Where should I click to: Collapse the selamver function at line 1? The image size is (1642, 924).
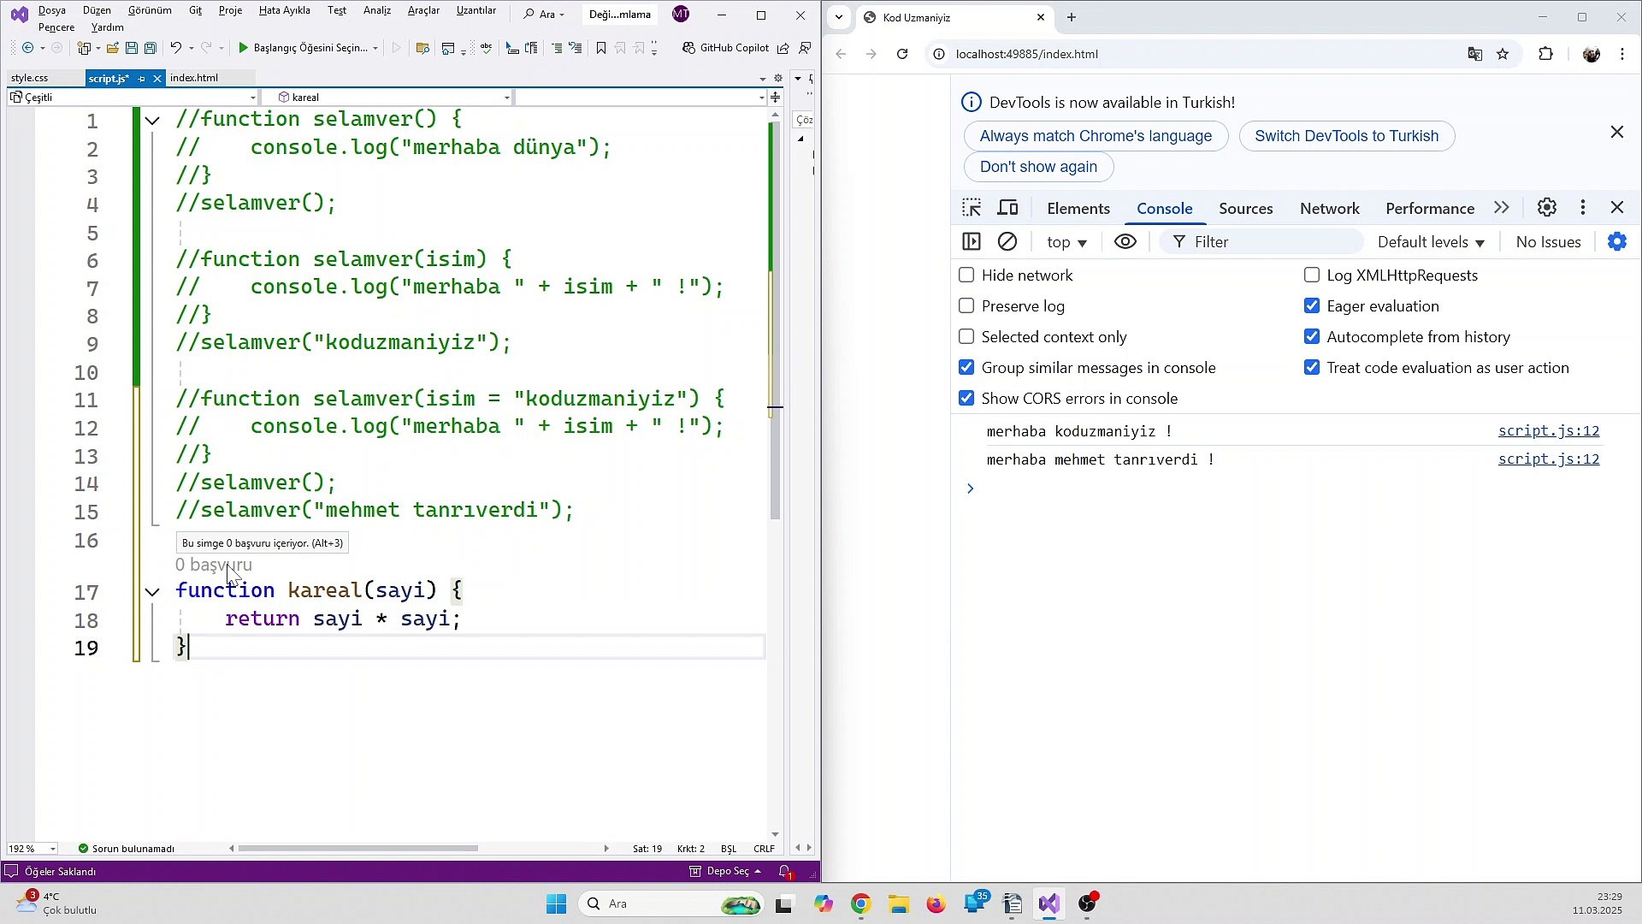tap(152, 120)
